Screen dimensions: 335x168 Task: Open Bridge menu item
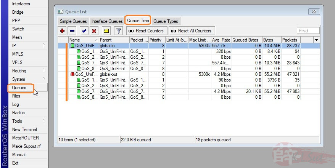(28, 12)
